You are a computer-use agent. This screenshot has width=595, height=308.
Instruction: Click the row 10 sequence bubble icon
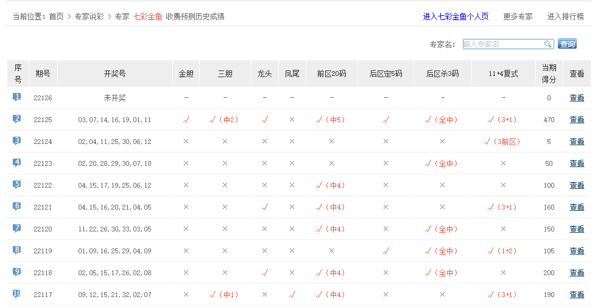[x=17, y=294]
